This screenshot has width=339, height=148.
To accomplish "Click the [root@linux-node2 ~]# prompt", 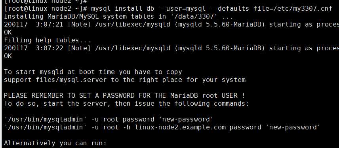I will [46, 9].
